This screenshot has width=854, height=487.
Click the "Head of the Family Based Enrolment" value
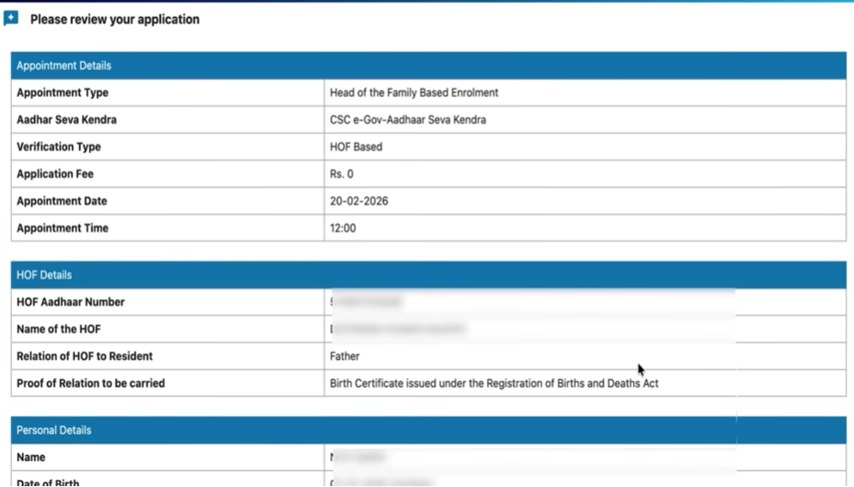413,93
